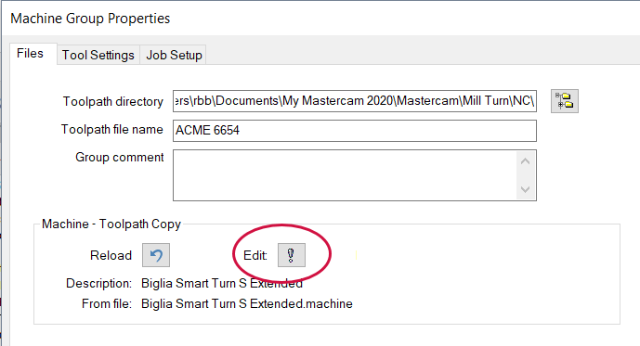Open the Tool Settings tab
Screen dimensions: 640x346
98,55
